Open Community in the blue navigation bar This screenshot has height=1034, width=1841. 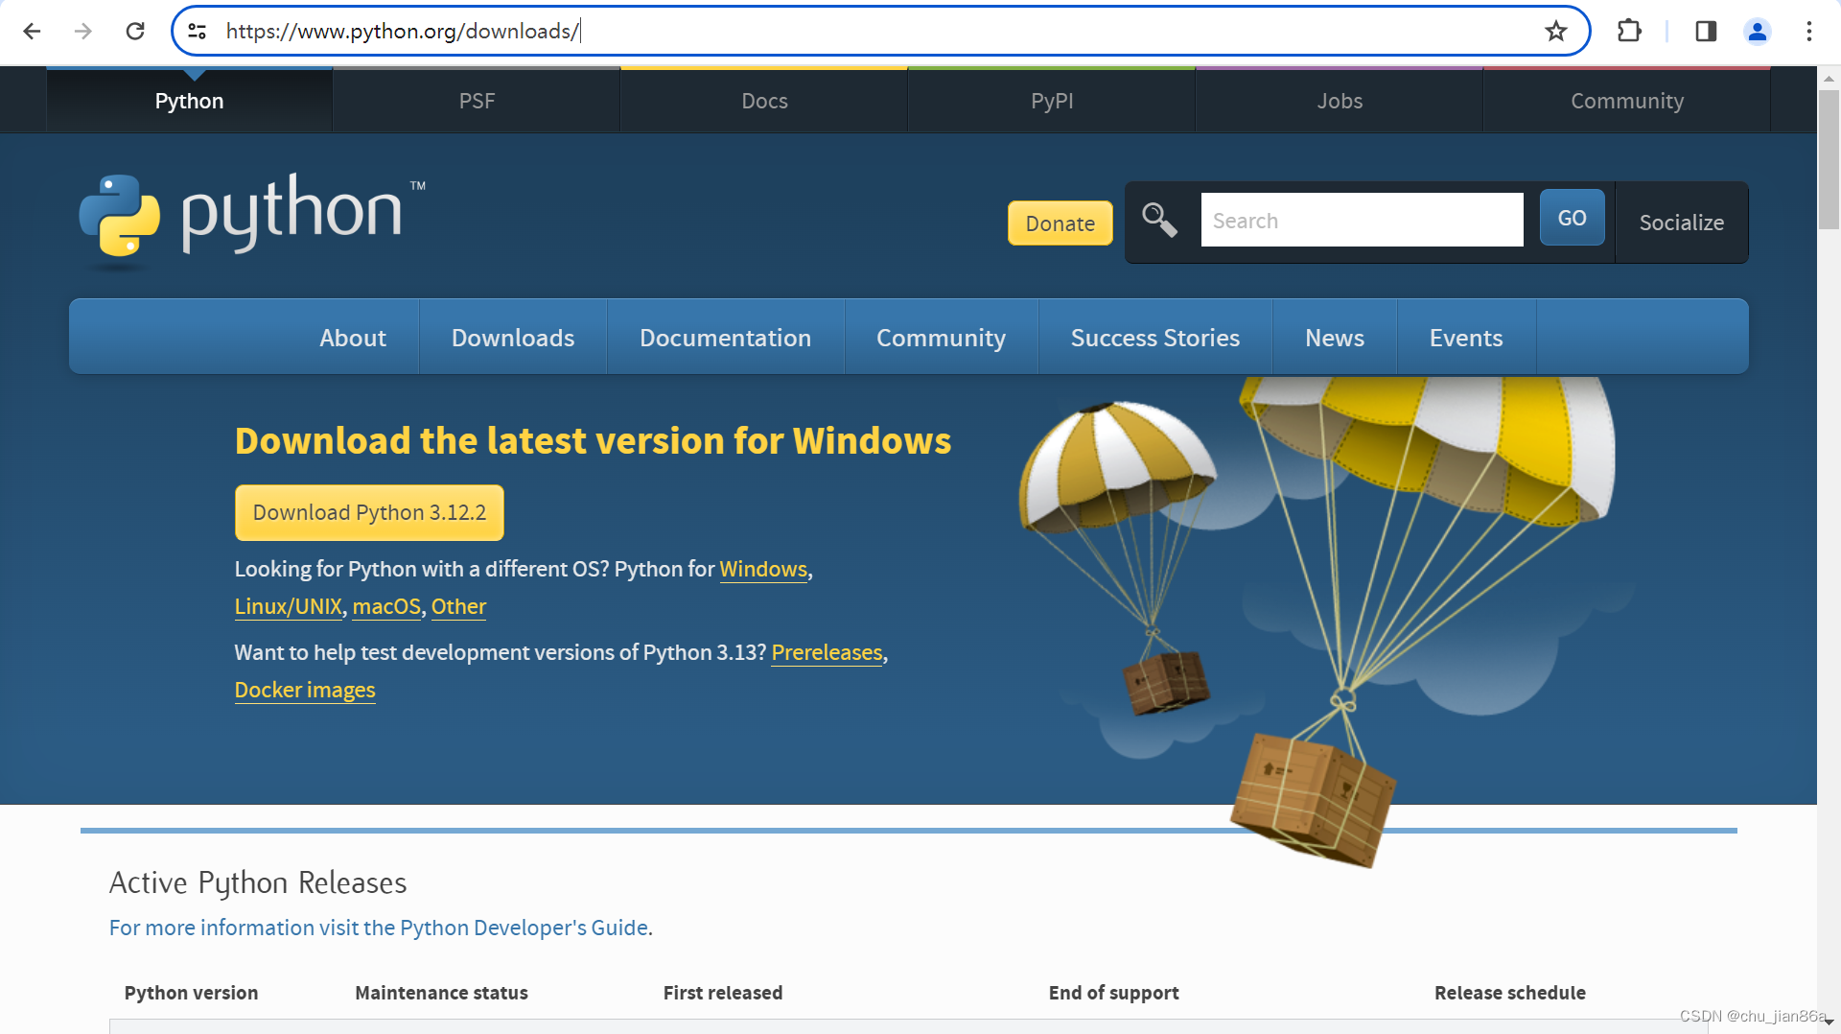pos(941,338)
